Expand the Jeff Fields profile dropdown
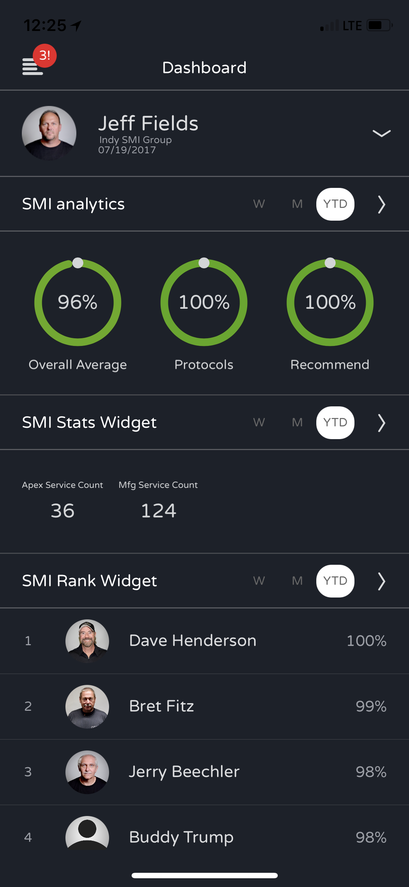Viewport: 409px width, 887px height. click(x=381, y=133)
